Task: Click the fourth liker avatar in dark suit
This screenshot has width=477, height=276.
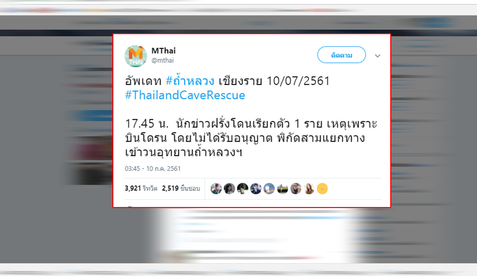Action: 256,188
